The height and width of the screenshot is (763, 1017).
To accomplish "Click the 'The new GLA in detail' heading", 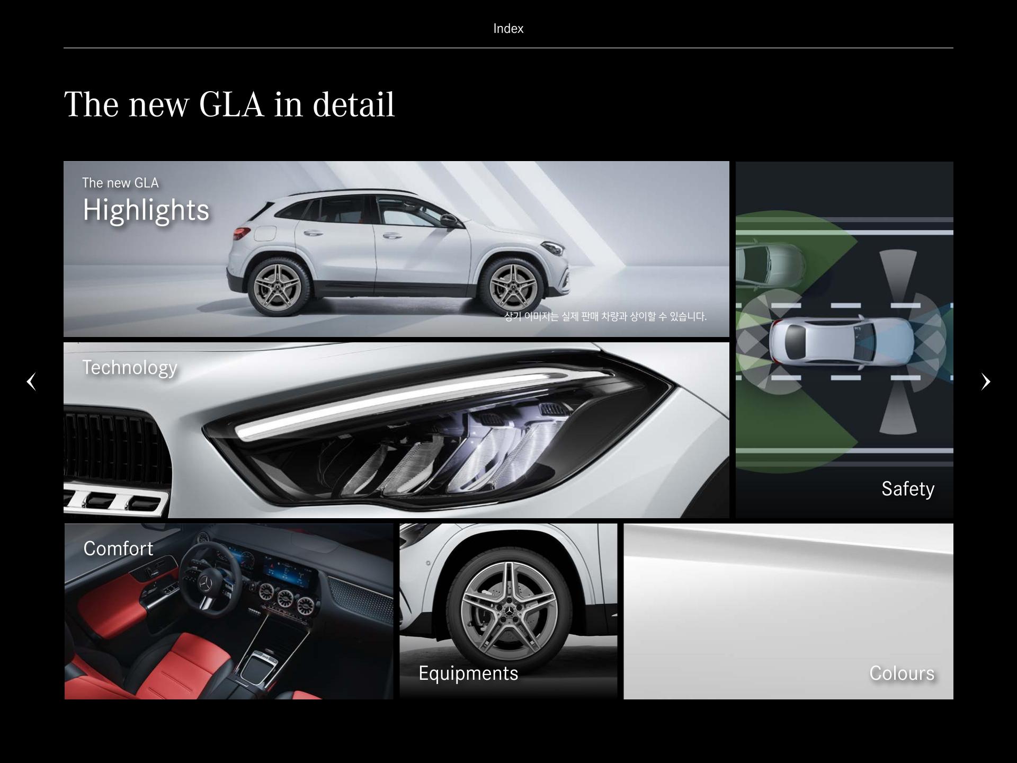I will pos(229,104).
